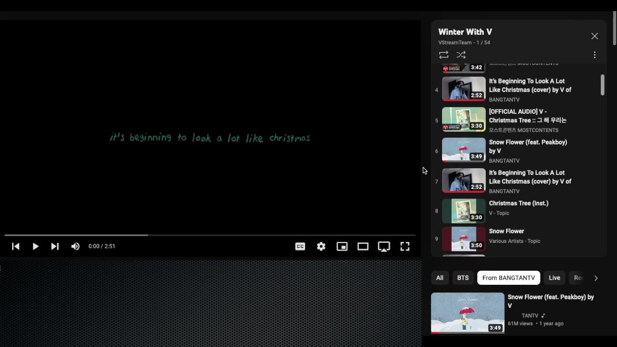
Task: Open thumbnail of playlist item 4
Action: click(x=464, y=89)
